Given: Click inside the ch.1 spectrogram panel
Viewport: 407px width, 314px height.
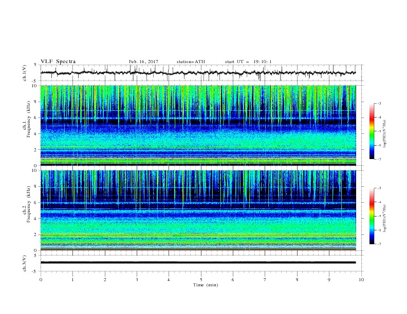Looking at the screenshot, I should 198,125.
